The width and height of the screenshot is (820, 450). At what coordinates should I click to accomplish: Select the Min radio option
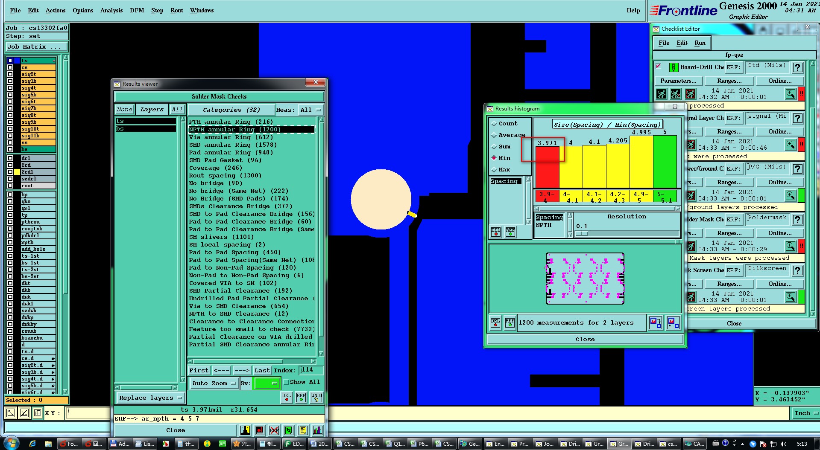[x=501, y=158]
